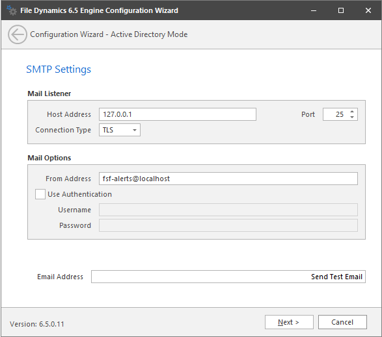Increase the Port value with up arrow

click(x=352, y=112)
